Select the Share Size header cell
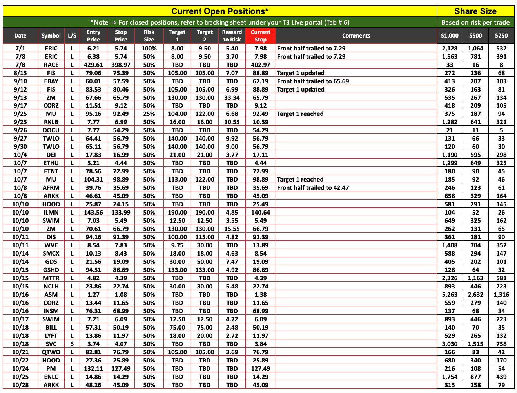 [x=475, y=11]
